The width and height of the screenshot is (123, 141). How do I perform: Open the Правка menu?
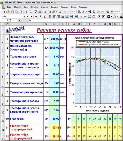pyautogui.click(x=18, y=7)
